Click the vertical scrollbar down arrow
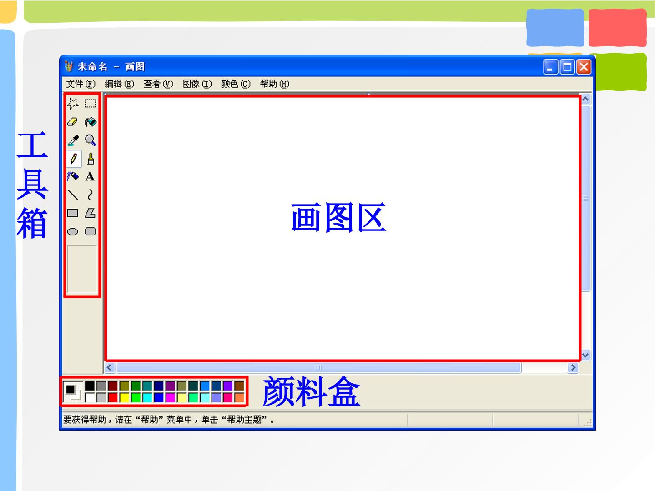 pos(586,356)
